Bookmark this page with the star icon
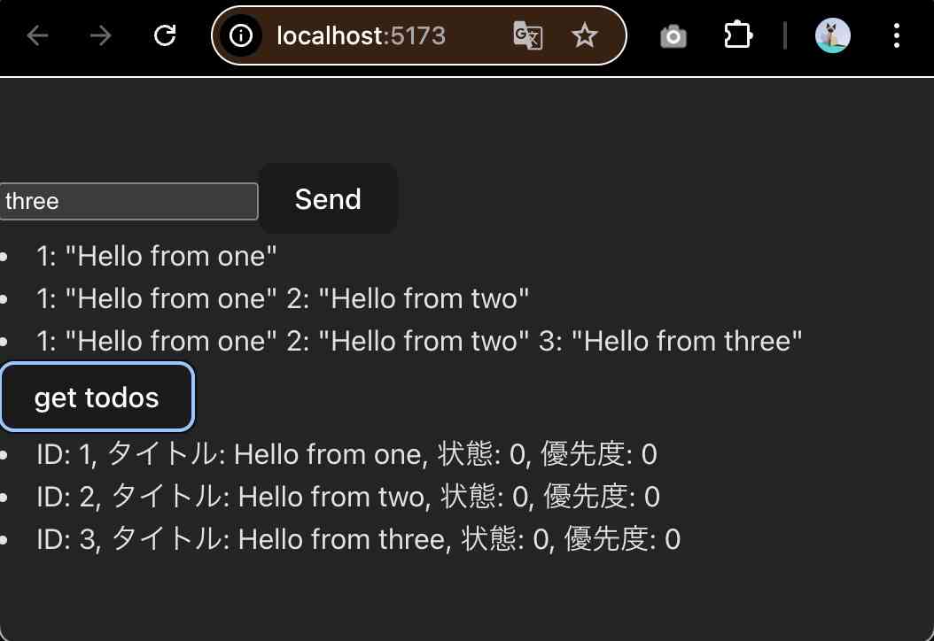Screen dimensions: 934x641 [x=584, y=35]
